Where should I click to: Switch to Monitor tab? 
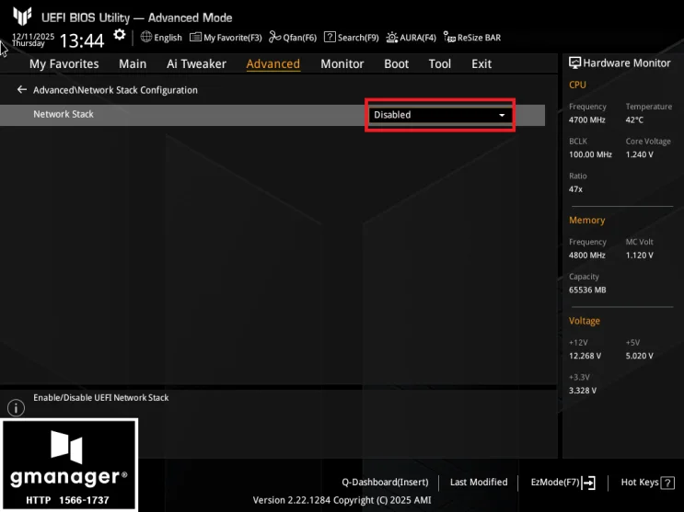point(342,63)
